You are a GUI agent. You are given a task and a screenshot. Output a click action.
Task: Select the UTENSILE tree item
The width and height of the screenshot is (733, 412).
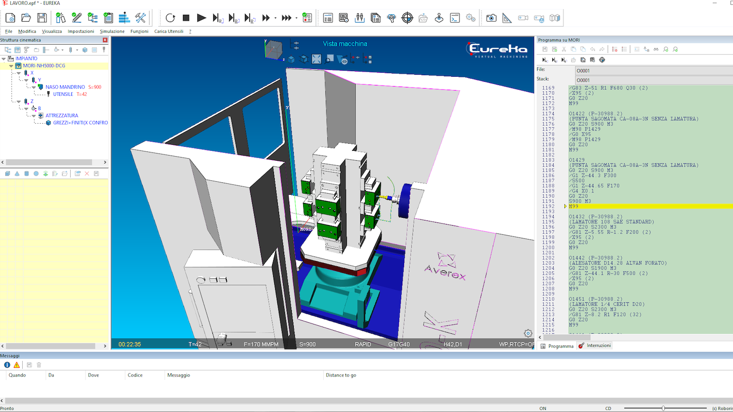coord(63,94)
